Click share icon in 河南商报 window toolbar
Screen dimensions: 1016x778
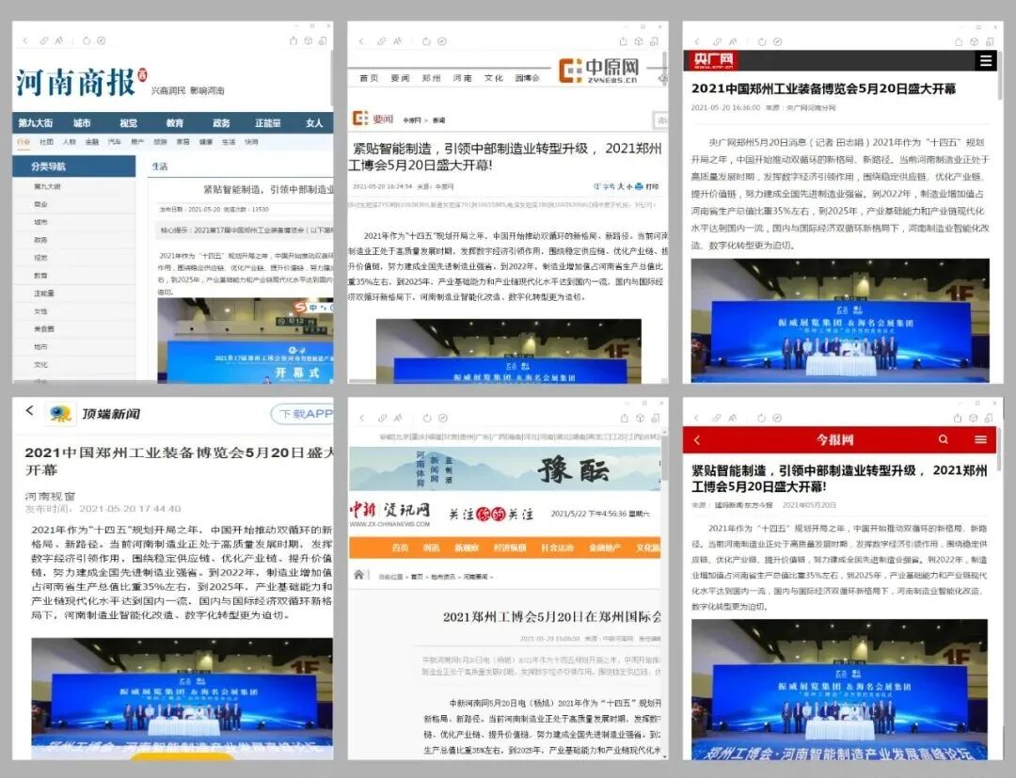click(x=293, y=40)
